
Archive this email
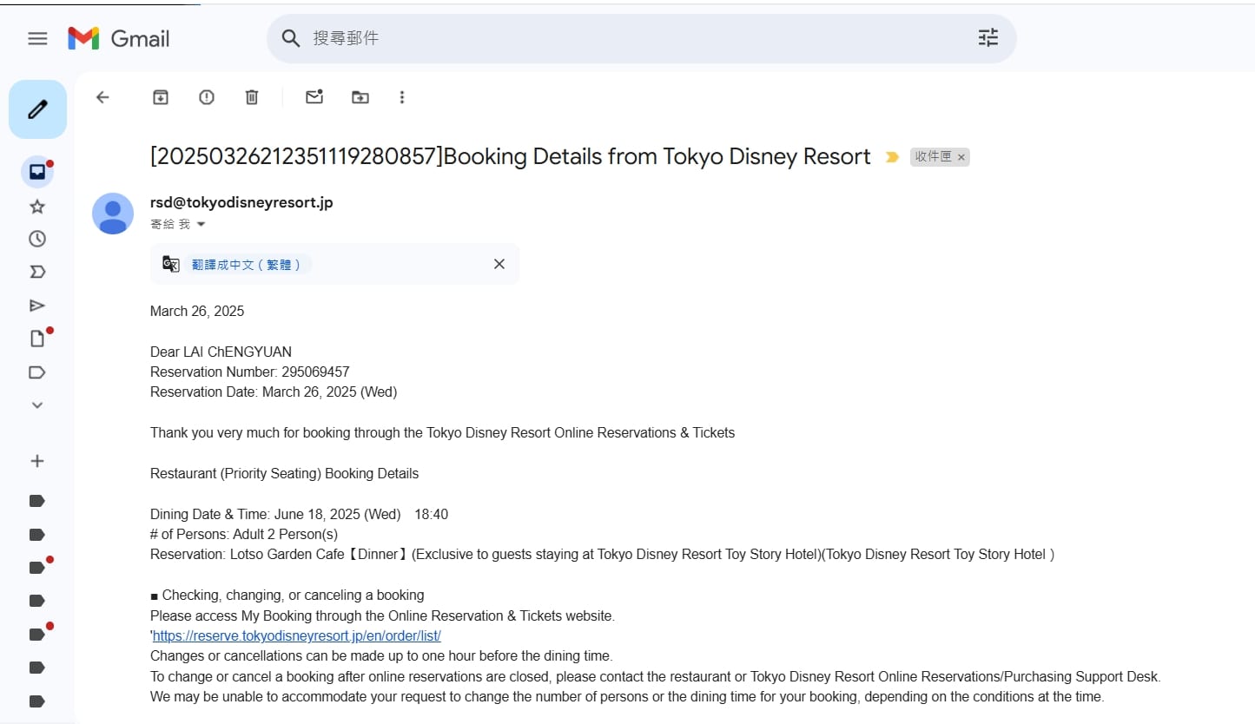pos(161,97)
